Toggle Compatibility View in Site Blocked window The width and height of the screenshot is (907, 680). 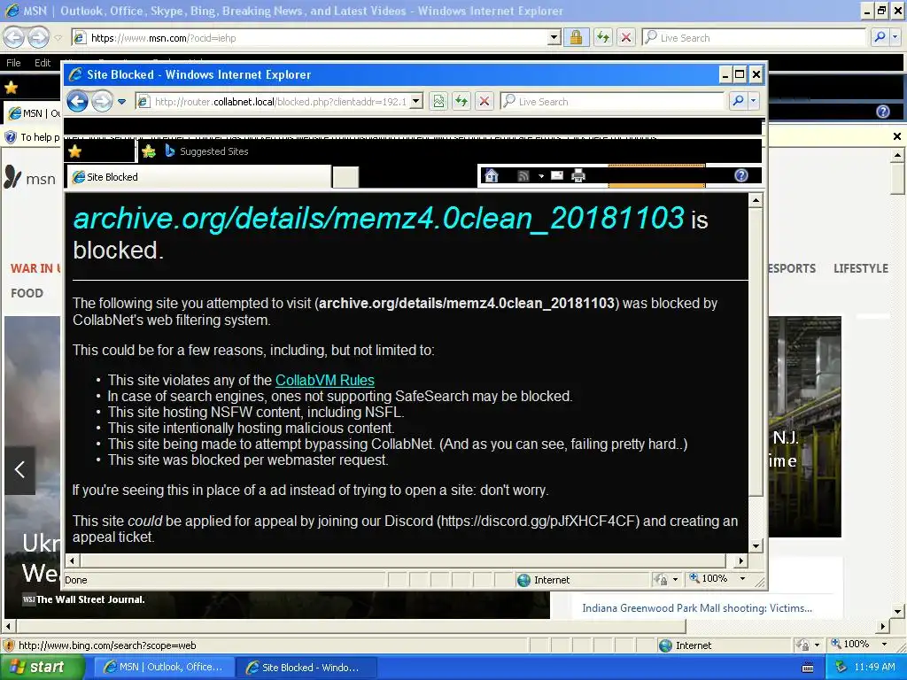point(438,102)
